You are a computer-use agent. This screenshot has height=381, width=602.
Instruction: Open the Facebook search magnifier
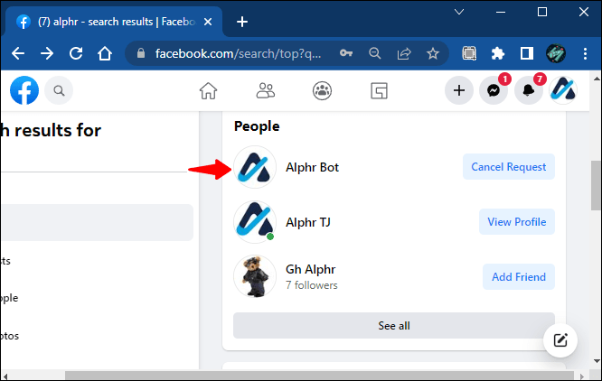coord(59,90)
